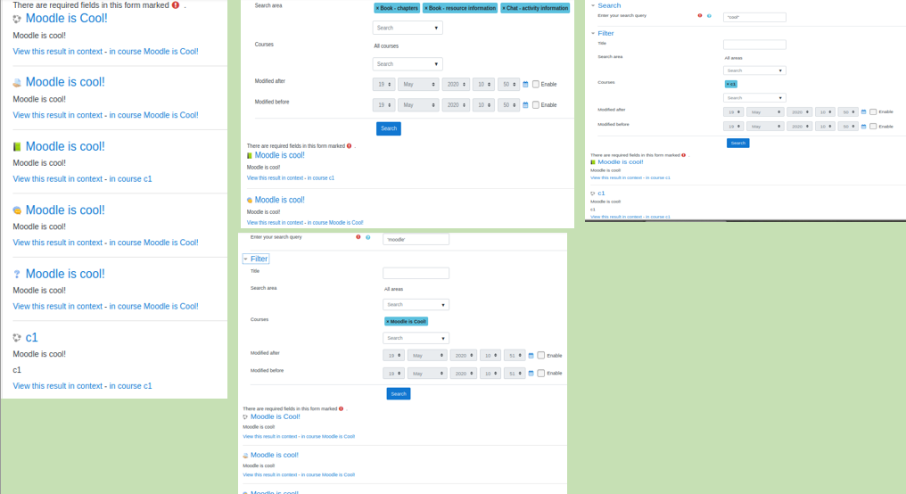The height and width of the screenshot is (494, 906).
Task: Click Search button in the "cool" query form
Action: click(737, 143)
